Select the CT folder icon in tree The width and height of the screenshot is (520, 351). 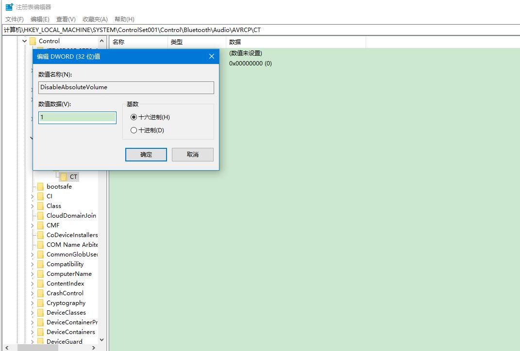click(64, 177)
